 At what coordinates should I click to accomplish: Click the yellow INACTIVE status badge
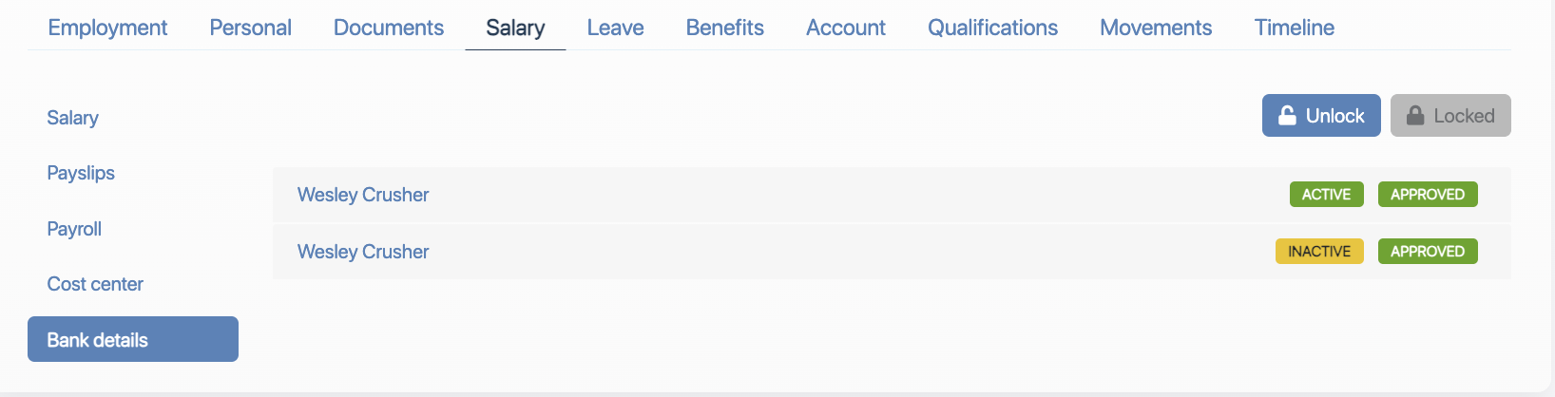tap(1318, 252)
